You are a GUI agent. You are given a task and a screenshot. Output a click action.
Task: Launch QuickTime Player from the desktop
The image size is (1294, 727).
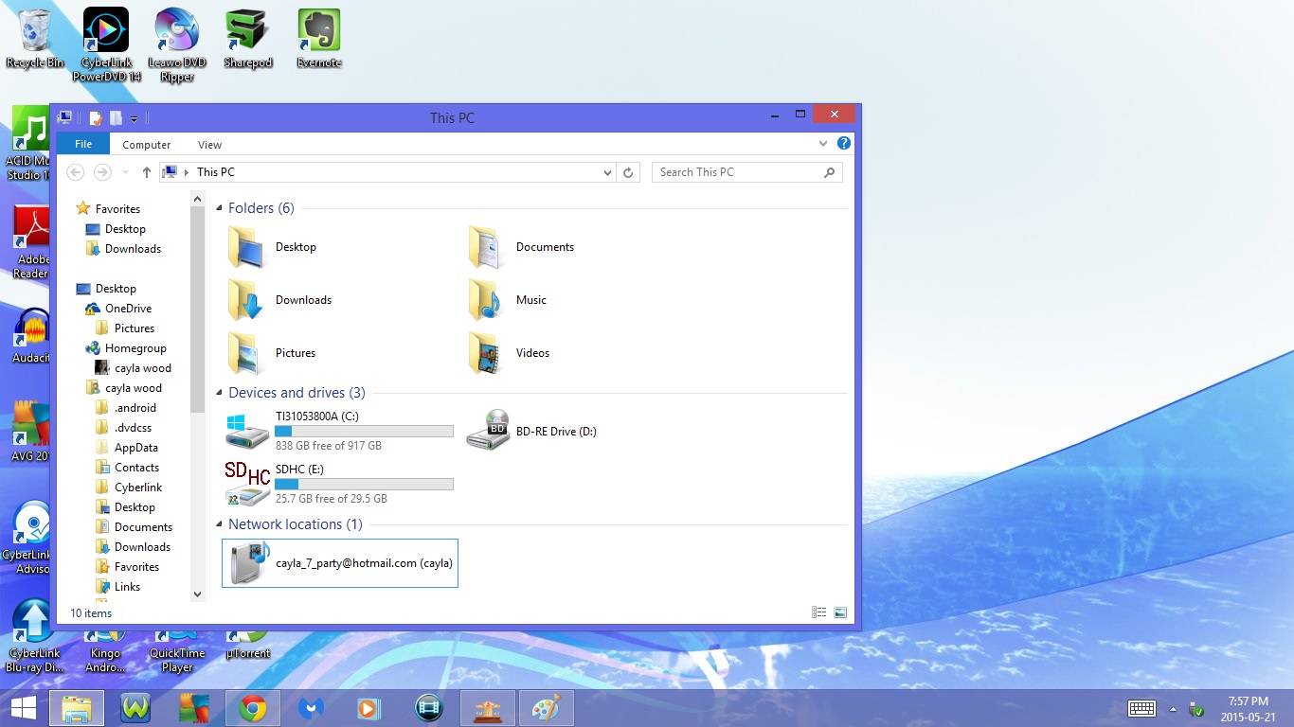pyautogui.click(x=177, y=652)
